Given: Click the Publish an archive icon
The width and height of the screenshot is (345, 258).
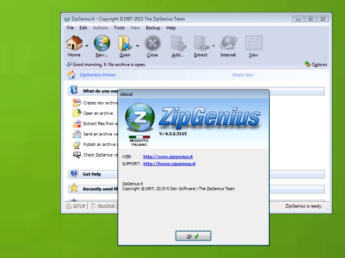Looking at the screenshot, I should (x=77, y=144).
